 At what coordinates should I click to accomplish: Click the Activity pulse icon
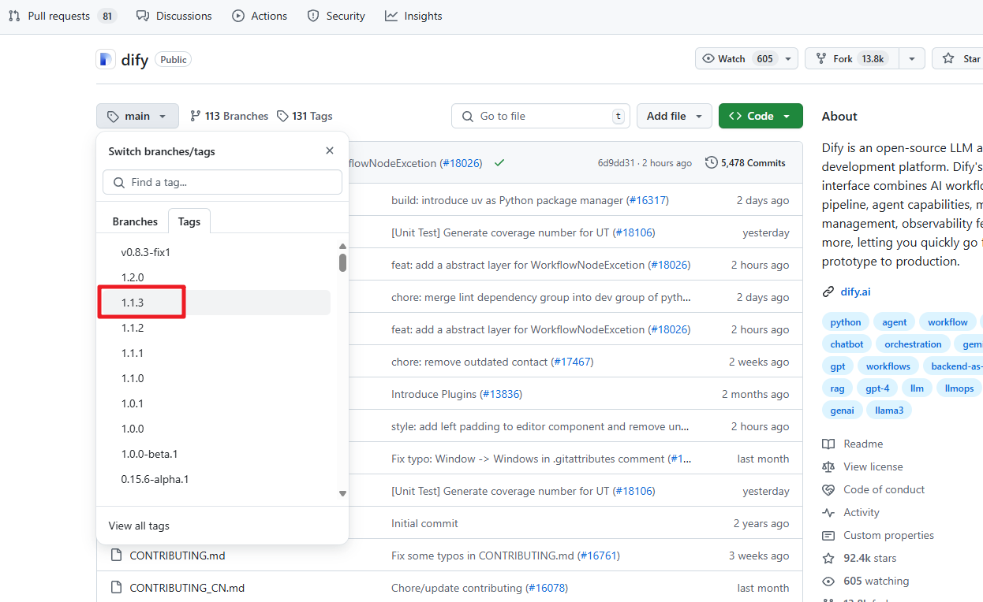point(828,513)
